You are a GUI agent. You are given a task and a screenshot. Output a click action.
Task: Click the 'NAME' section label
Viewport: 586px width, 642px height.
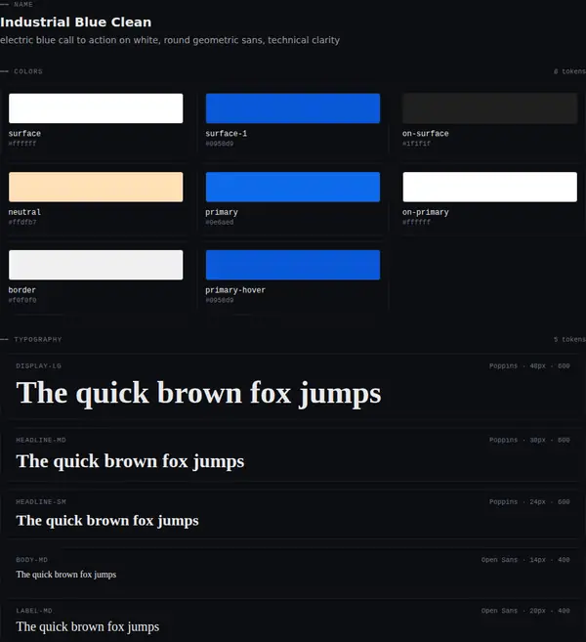point(23,5)
